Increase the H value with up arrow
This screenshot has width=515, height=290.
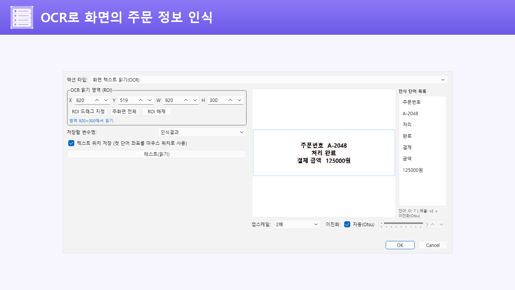point(230,100)
